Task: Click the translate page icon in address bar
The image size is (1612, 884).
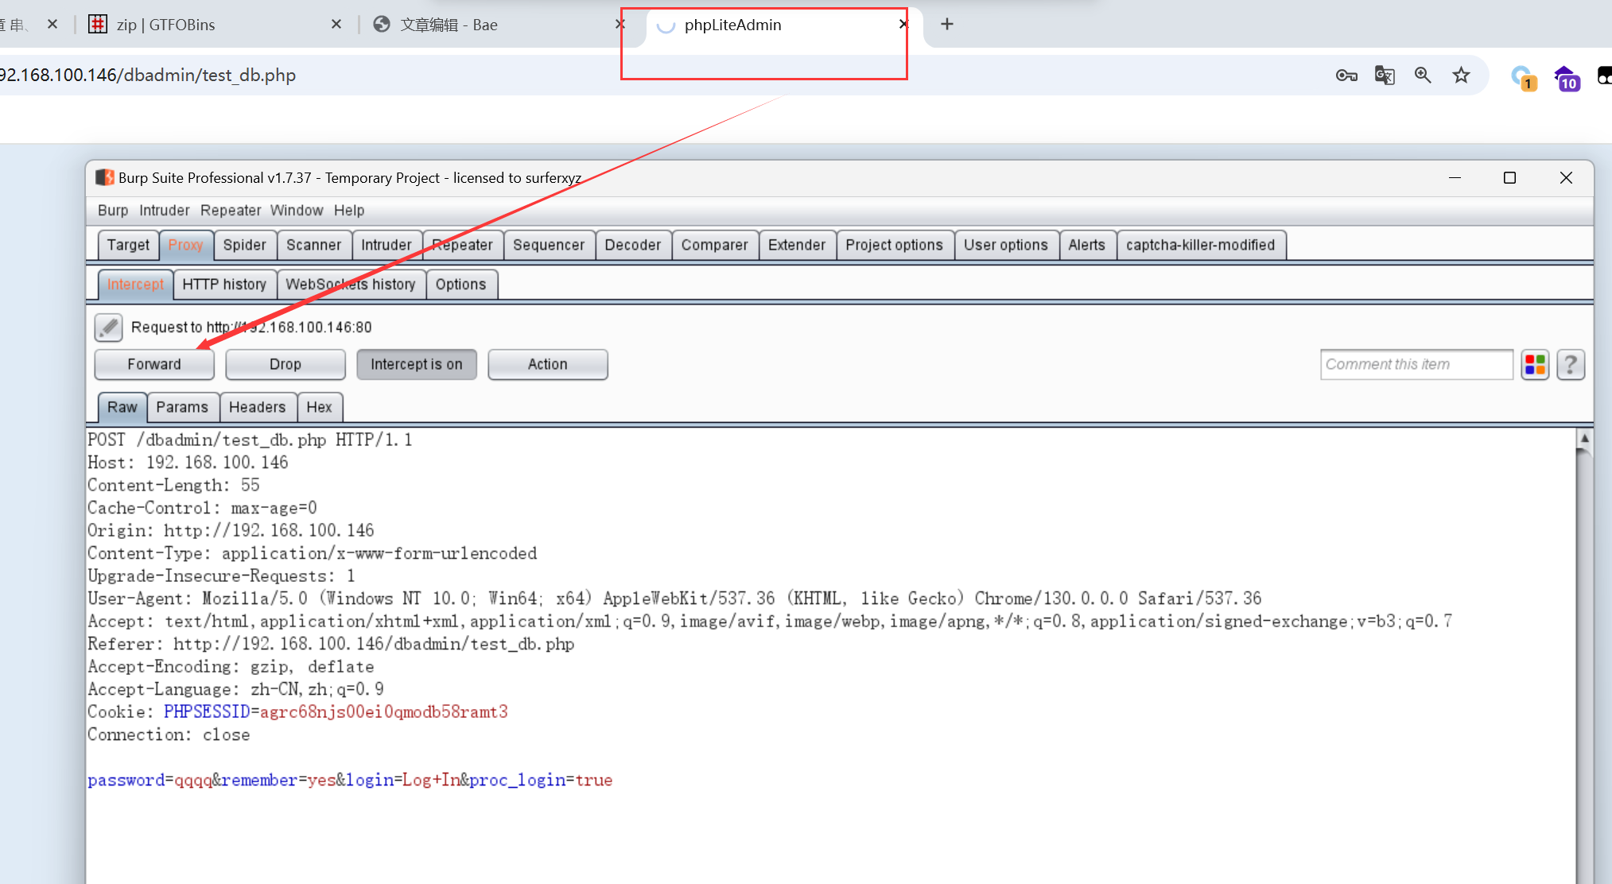Action: pos(1385,76)
